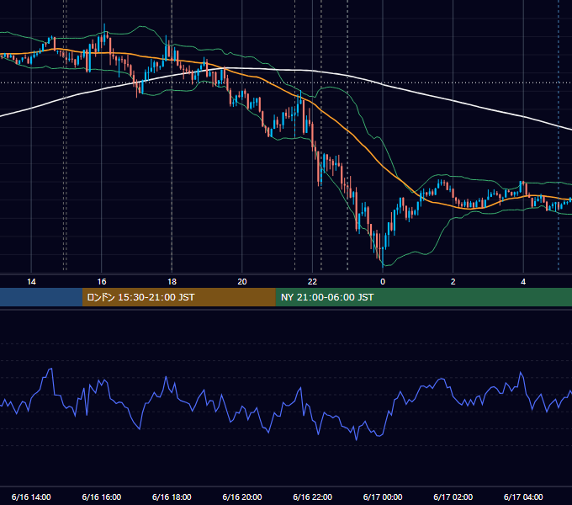Click the 6/16 16:00 date label
This screenshot has width=572, height=505.
[x=102, y=497]
